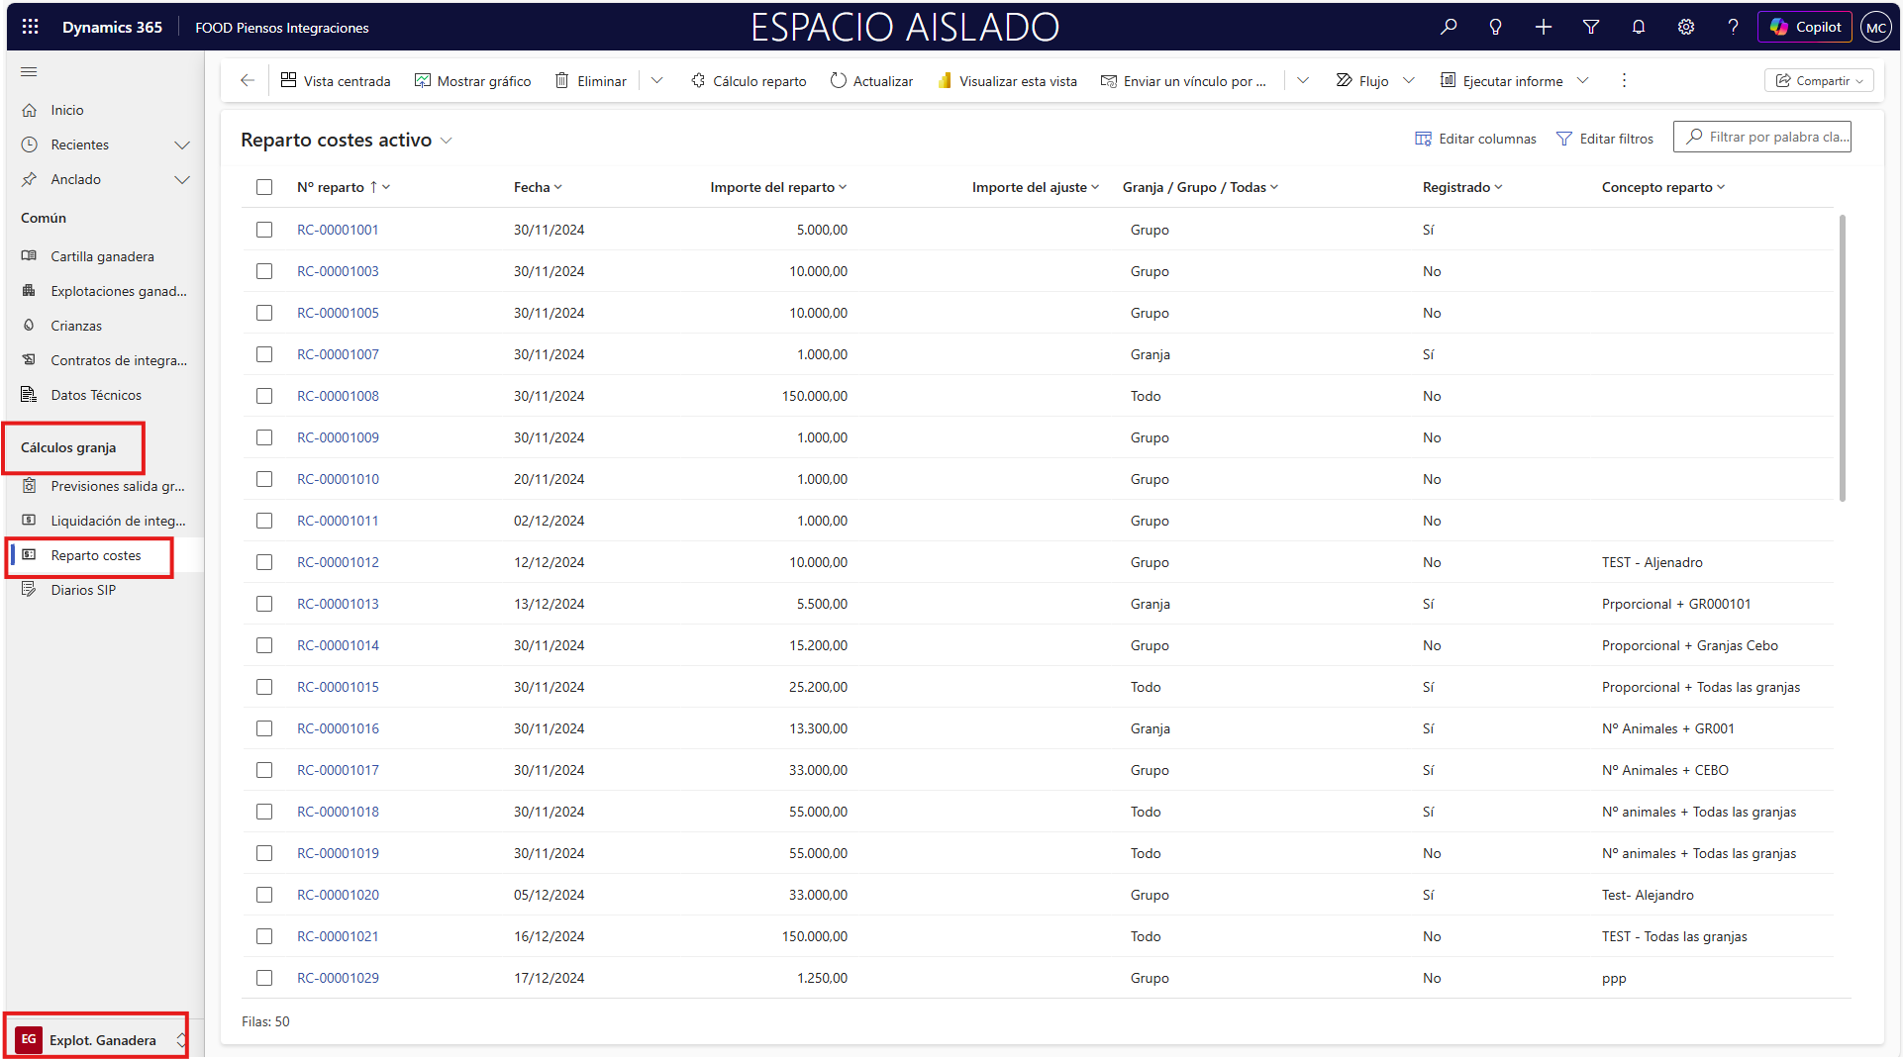This screenshot has height=1060, width=1903.
Task: Click the back arrow in command bar
Action: tap(248, 81)
